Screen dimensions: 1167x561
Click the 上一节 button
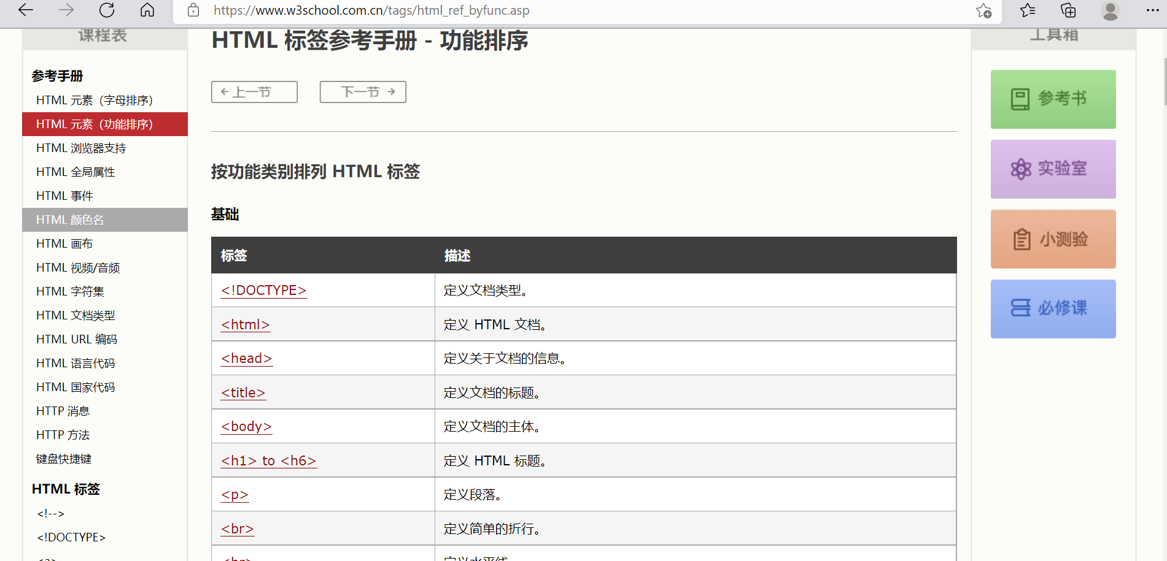[254, 91]
